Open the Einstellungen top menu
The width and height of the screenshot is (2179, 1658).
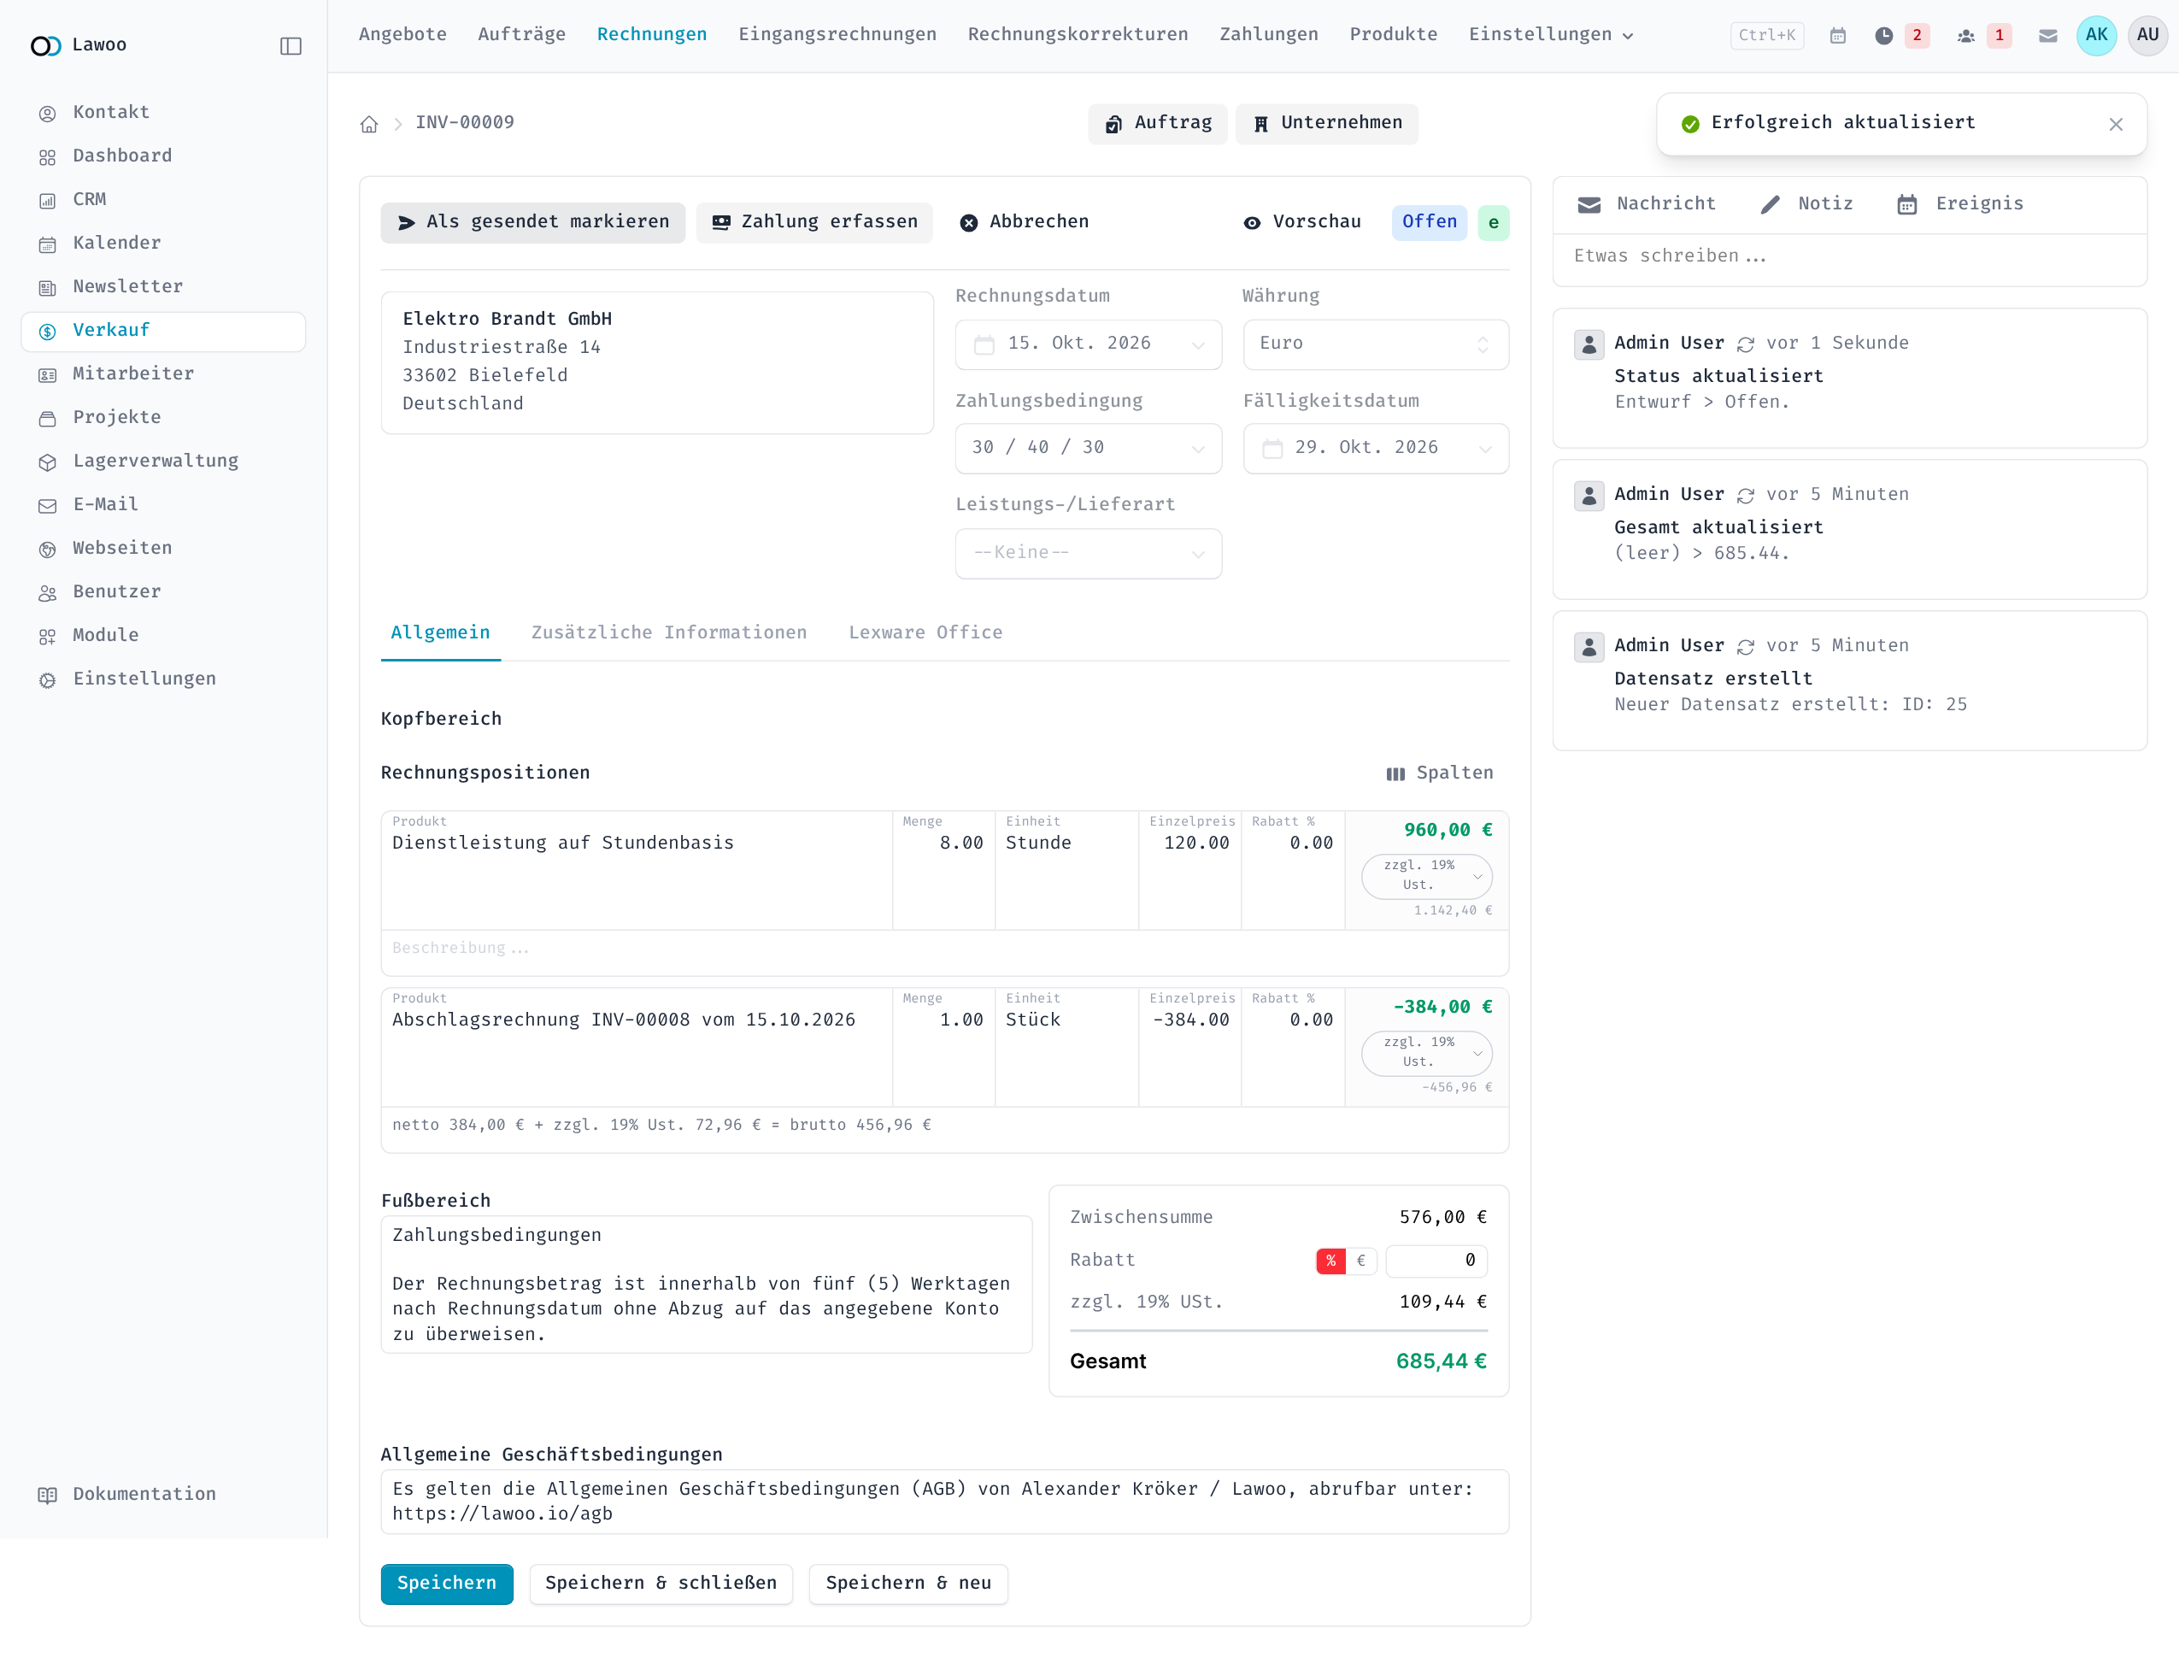tap(1550, 34)
